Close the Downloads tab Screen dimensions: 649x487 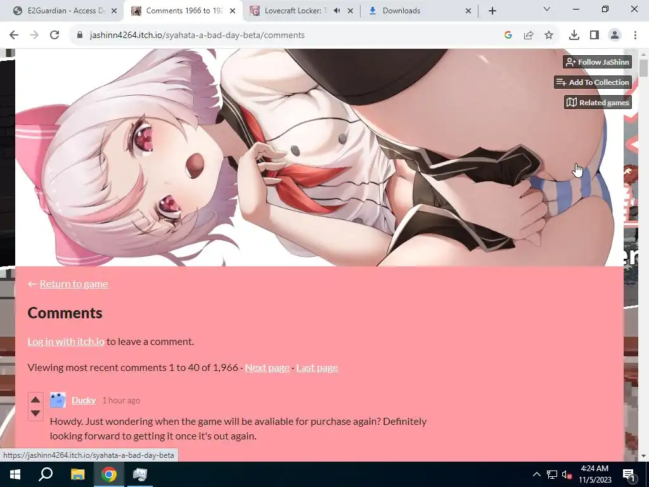coord(468,11)
